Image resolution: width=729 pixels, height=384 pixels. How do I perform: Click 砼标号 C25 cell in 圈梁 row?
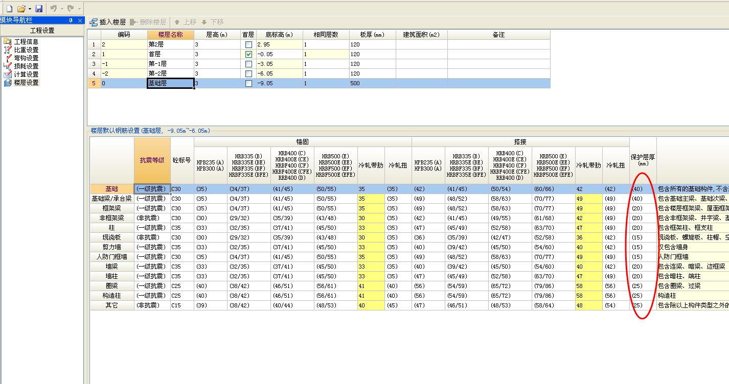182,286
